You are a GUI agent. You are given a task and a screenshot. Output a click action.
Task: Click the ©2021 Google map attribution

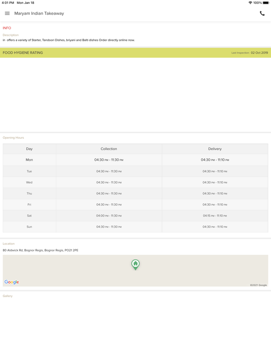click(258, 285)
